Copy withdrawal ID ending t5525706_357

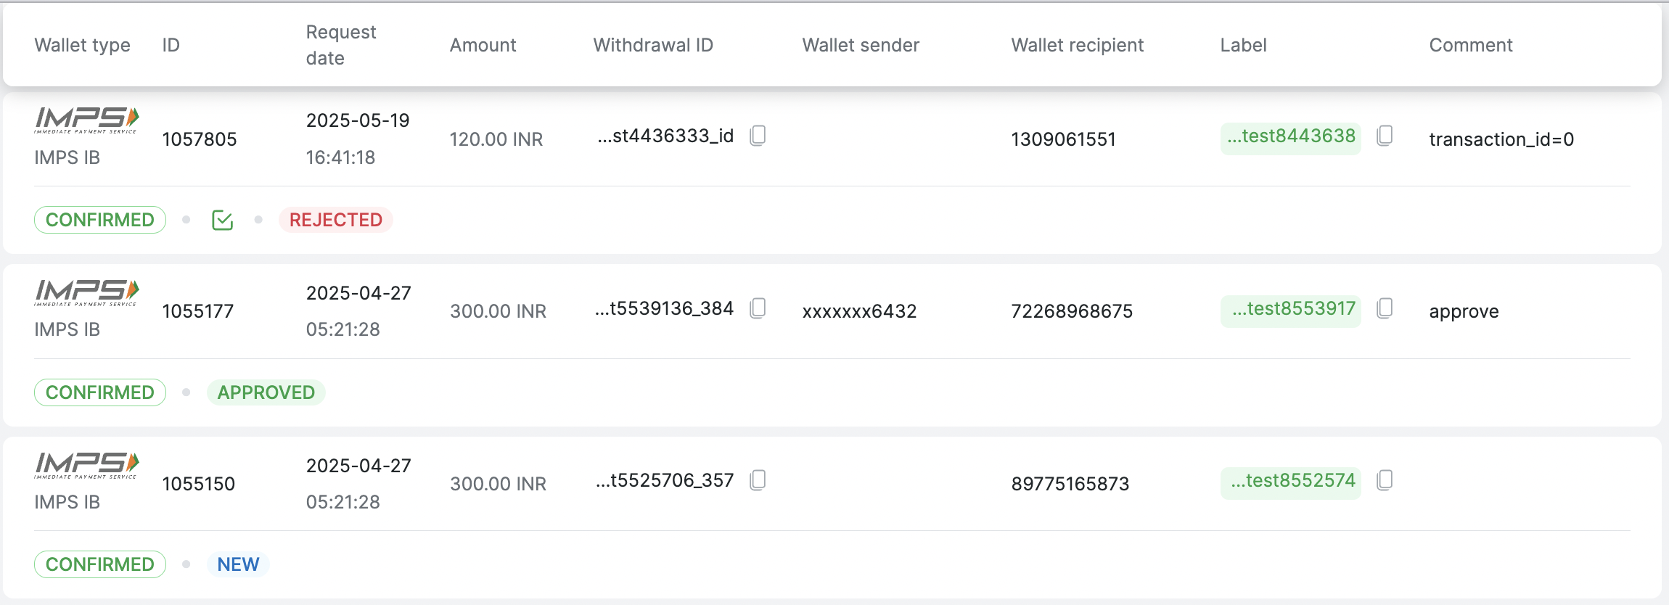coord(758,480)
